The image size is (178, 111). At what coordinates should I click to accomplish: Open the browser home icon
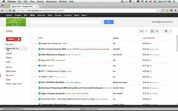(x=14, y=10)
